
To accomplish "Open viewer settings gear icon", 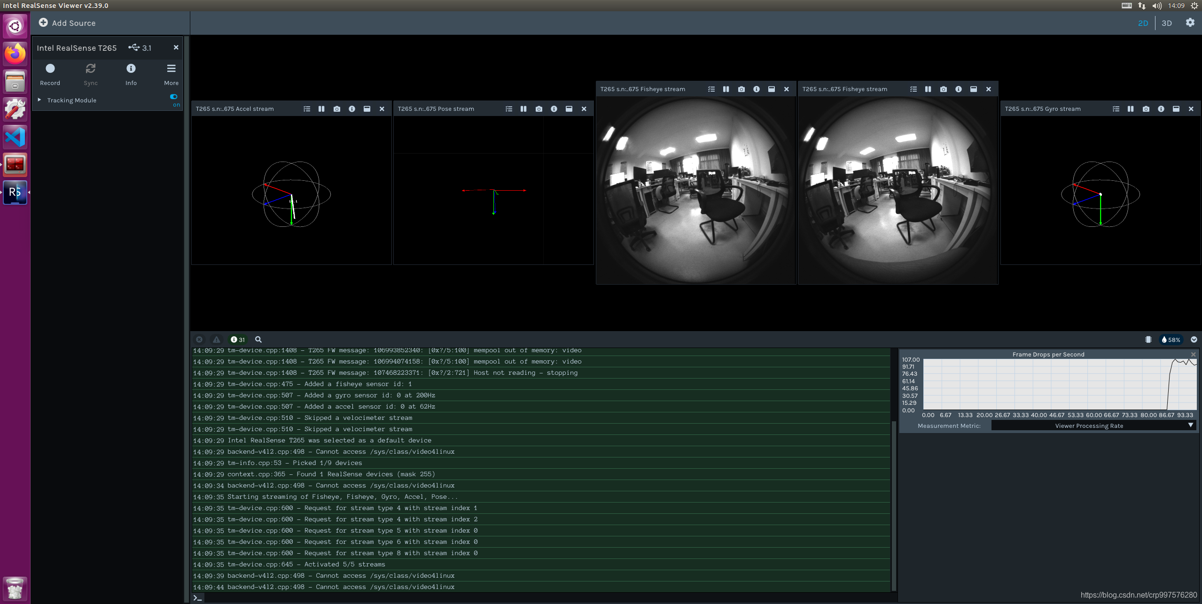I will tap(1190, 23).
